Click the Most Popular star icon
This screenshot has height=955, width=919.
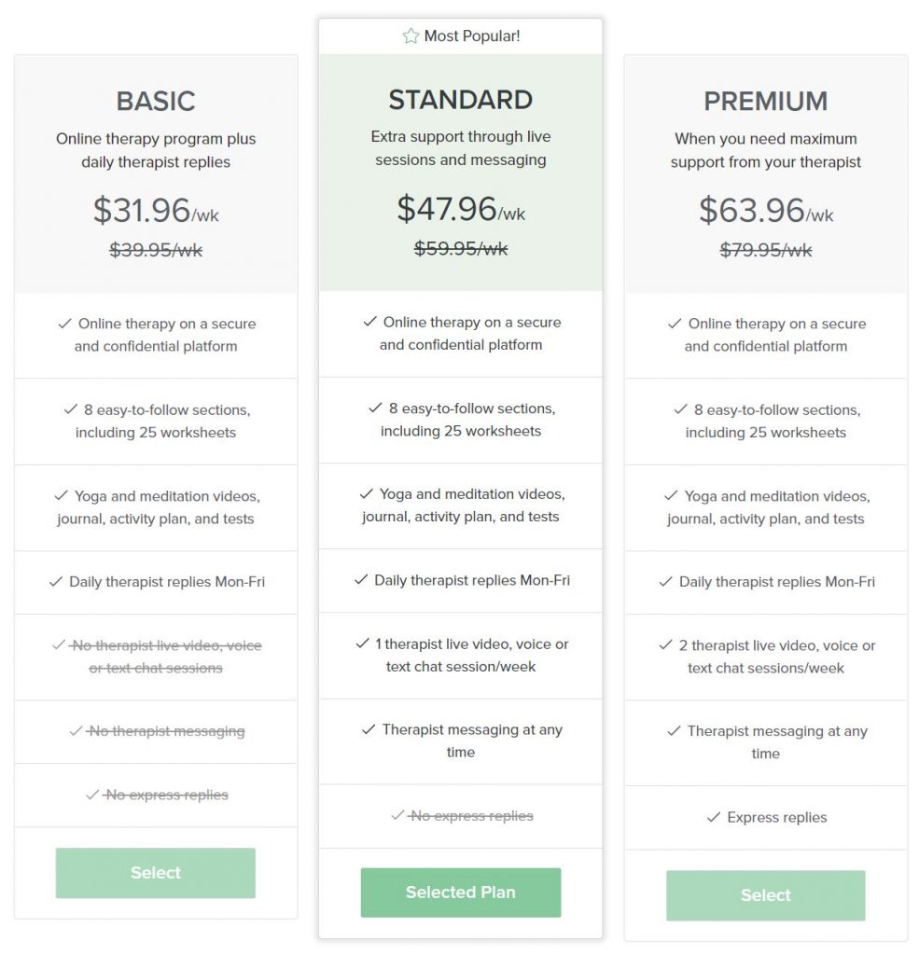(411, 36)
